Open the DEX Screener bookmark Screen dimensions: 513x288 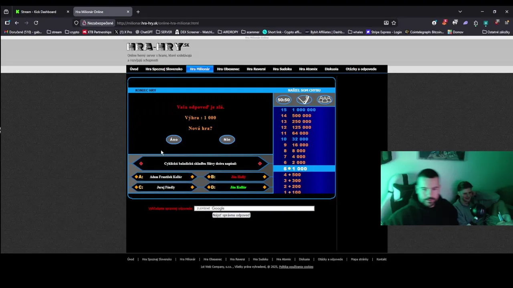pos(195,32)
